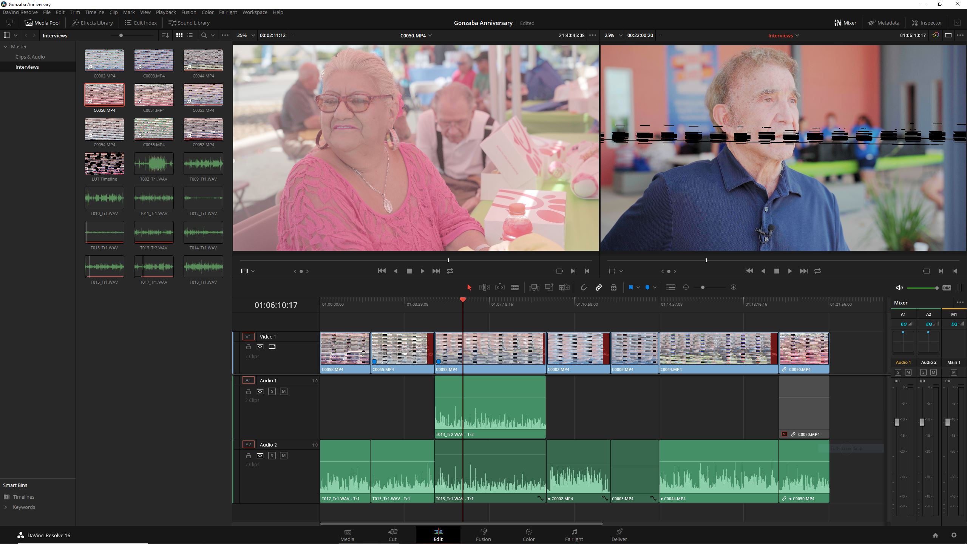Click the Edit tab at the bottom toolbar

(x=438, y=535)
